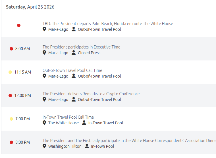Open the Remarks to a Crypto Conference event

click(91, 94)
